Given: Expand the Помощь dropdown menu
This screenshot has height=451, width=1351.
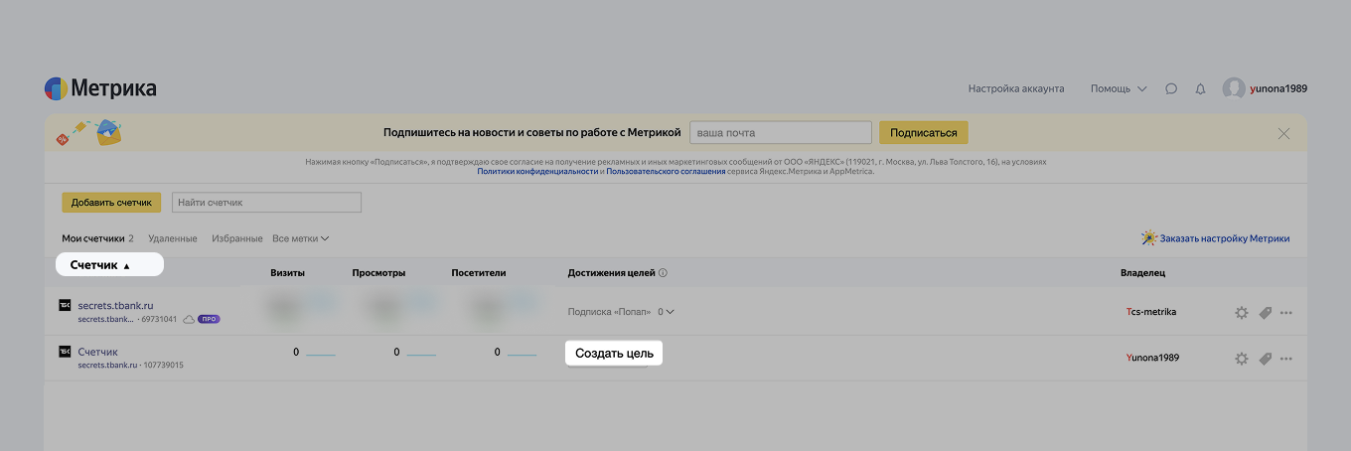Looking at the screenshot, I should coord(1119,88).
